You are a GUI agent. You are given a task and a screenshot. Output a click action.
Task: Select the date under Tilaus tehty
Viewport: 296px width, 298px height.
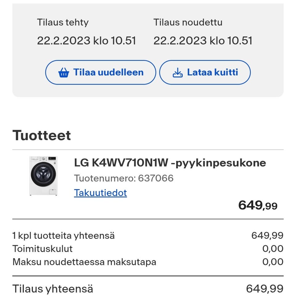(86, 40)
